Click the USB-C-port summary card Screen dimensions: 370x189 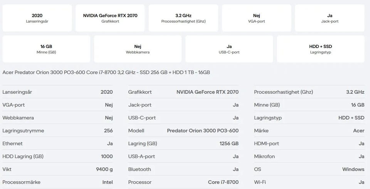pyautogui.click(x=229, y=49)
